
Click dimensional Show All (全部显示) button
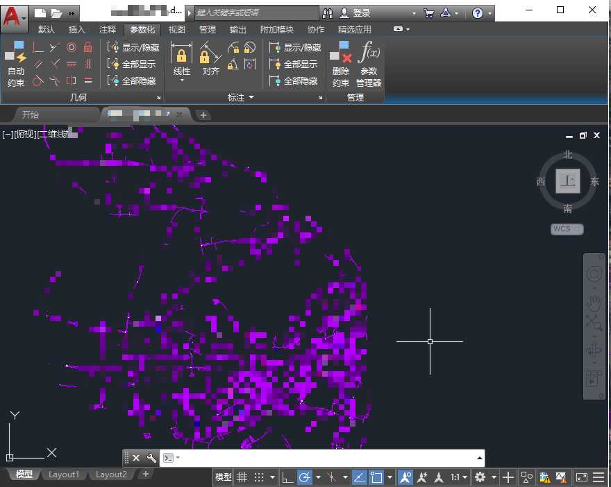pos(294,65)
